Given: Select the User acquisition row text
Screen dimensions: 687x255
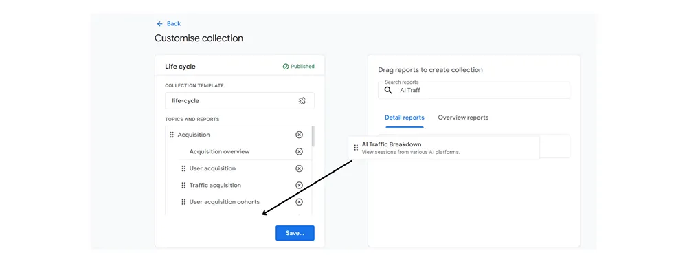Looking at the screenshot, I should point(212,168).
